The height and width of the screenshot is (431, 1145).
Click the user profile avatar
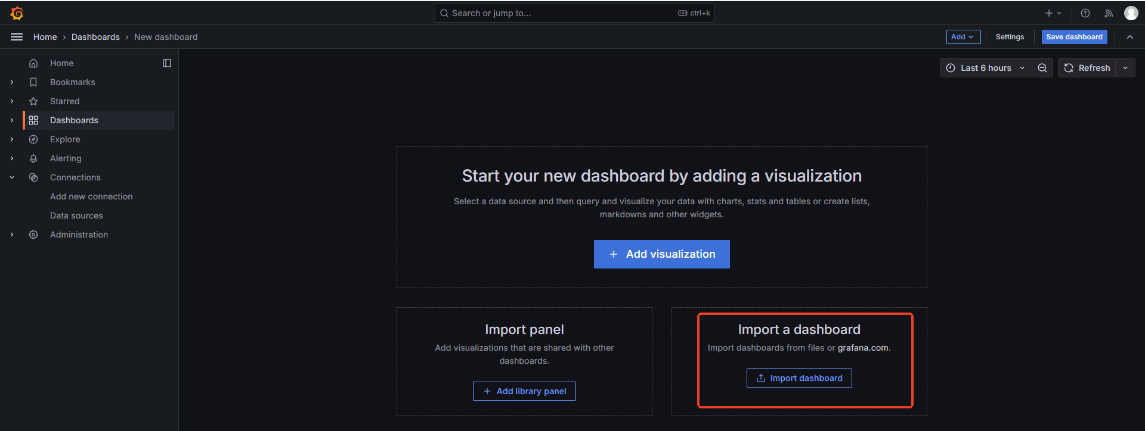tap(1131, 13)
